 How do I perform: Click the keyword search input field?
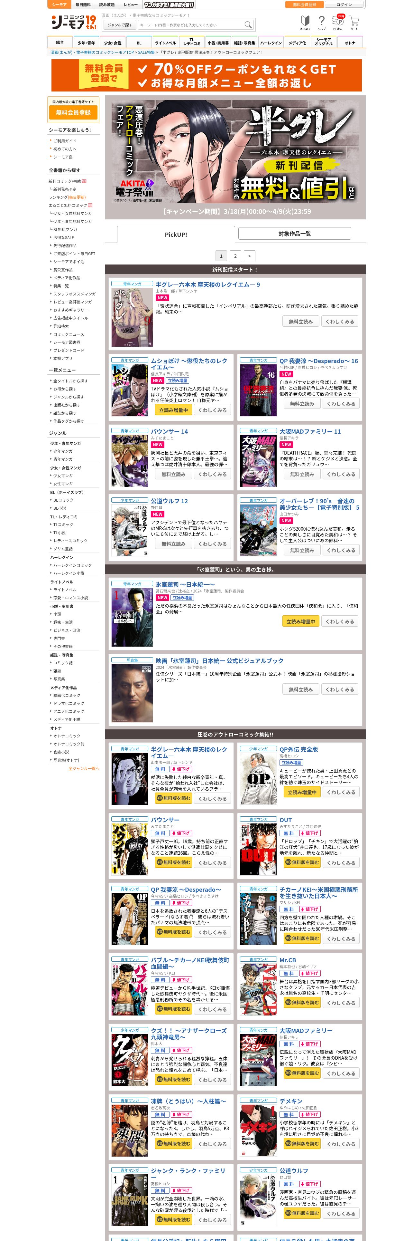pyautogui.click(x=191, y=24)
